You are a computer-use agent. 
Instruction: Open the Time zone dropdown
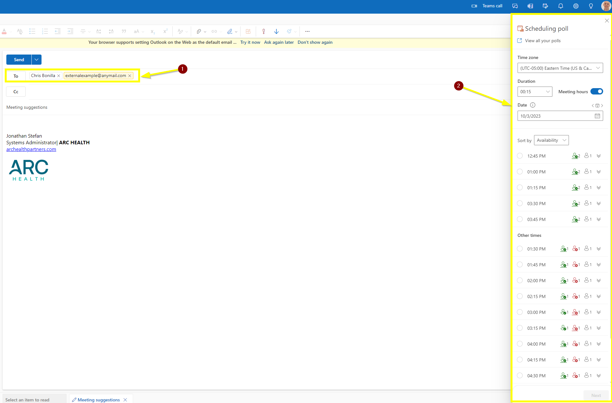pos(560,68)
